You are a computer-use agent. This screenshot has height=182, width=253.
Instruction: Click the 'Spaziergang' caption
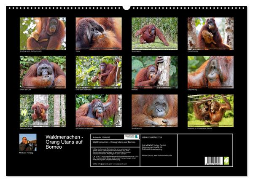tap(136, 51)
